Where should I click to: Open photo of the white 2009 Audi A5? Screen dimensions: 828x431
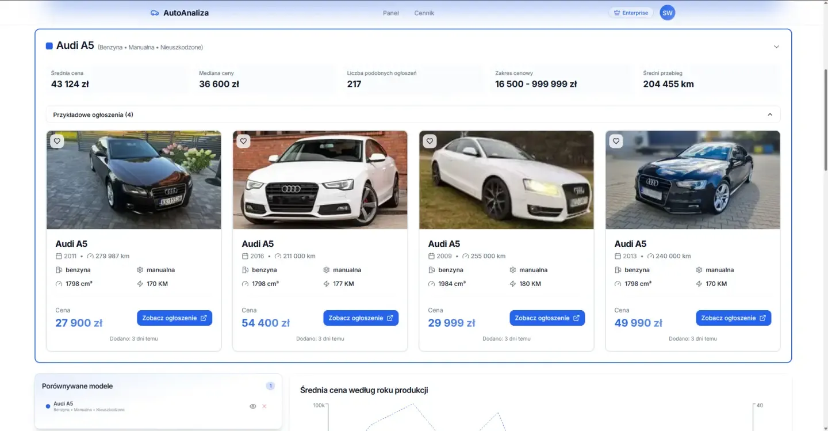click(x=507, y=180)
